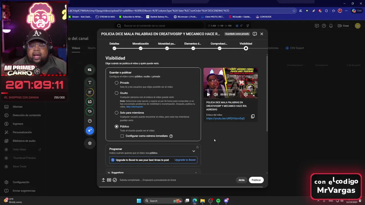
Task: Open the youtu.be video link
Action: [225, 118]
